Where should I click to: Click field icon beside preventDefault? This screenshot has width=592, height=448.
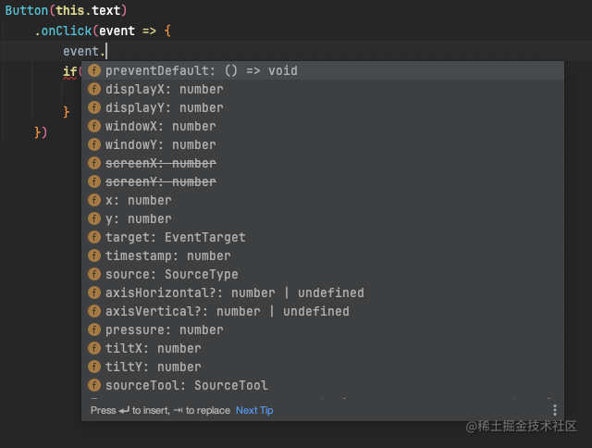pos(94,70)
